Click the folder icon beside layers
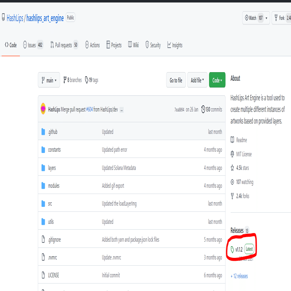Screen dimensions: 291x291 point(43,167)
